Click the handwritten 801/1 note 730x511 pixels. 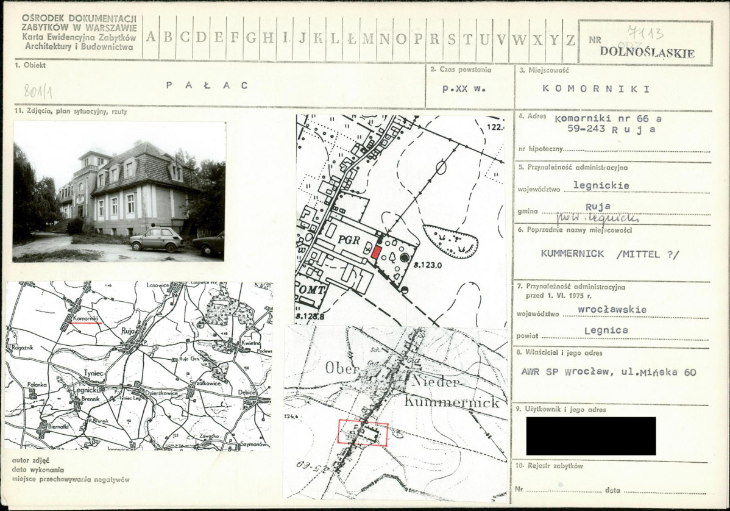click(x=38, y=91)
